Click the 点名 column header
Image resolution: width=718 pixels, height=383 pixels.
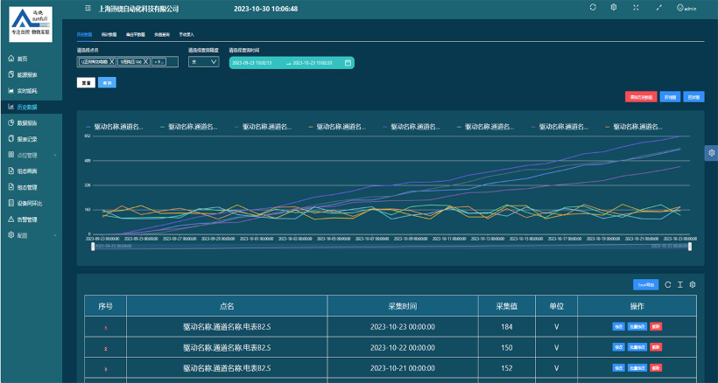click(x=227, y=306)
